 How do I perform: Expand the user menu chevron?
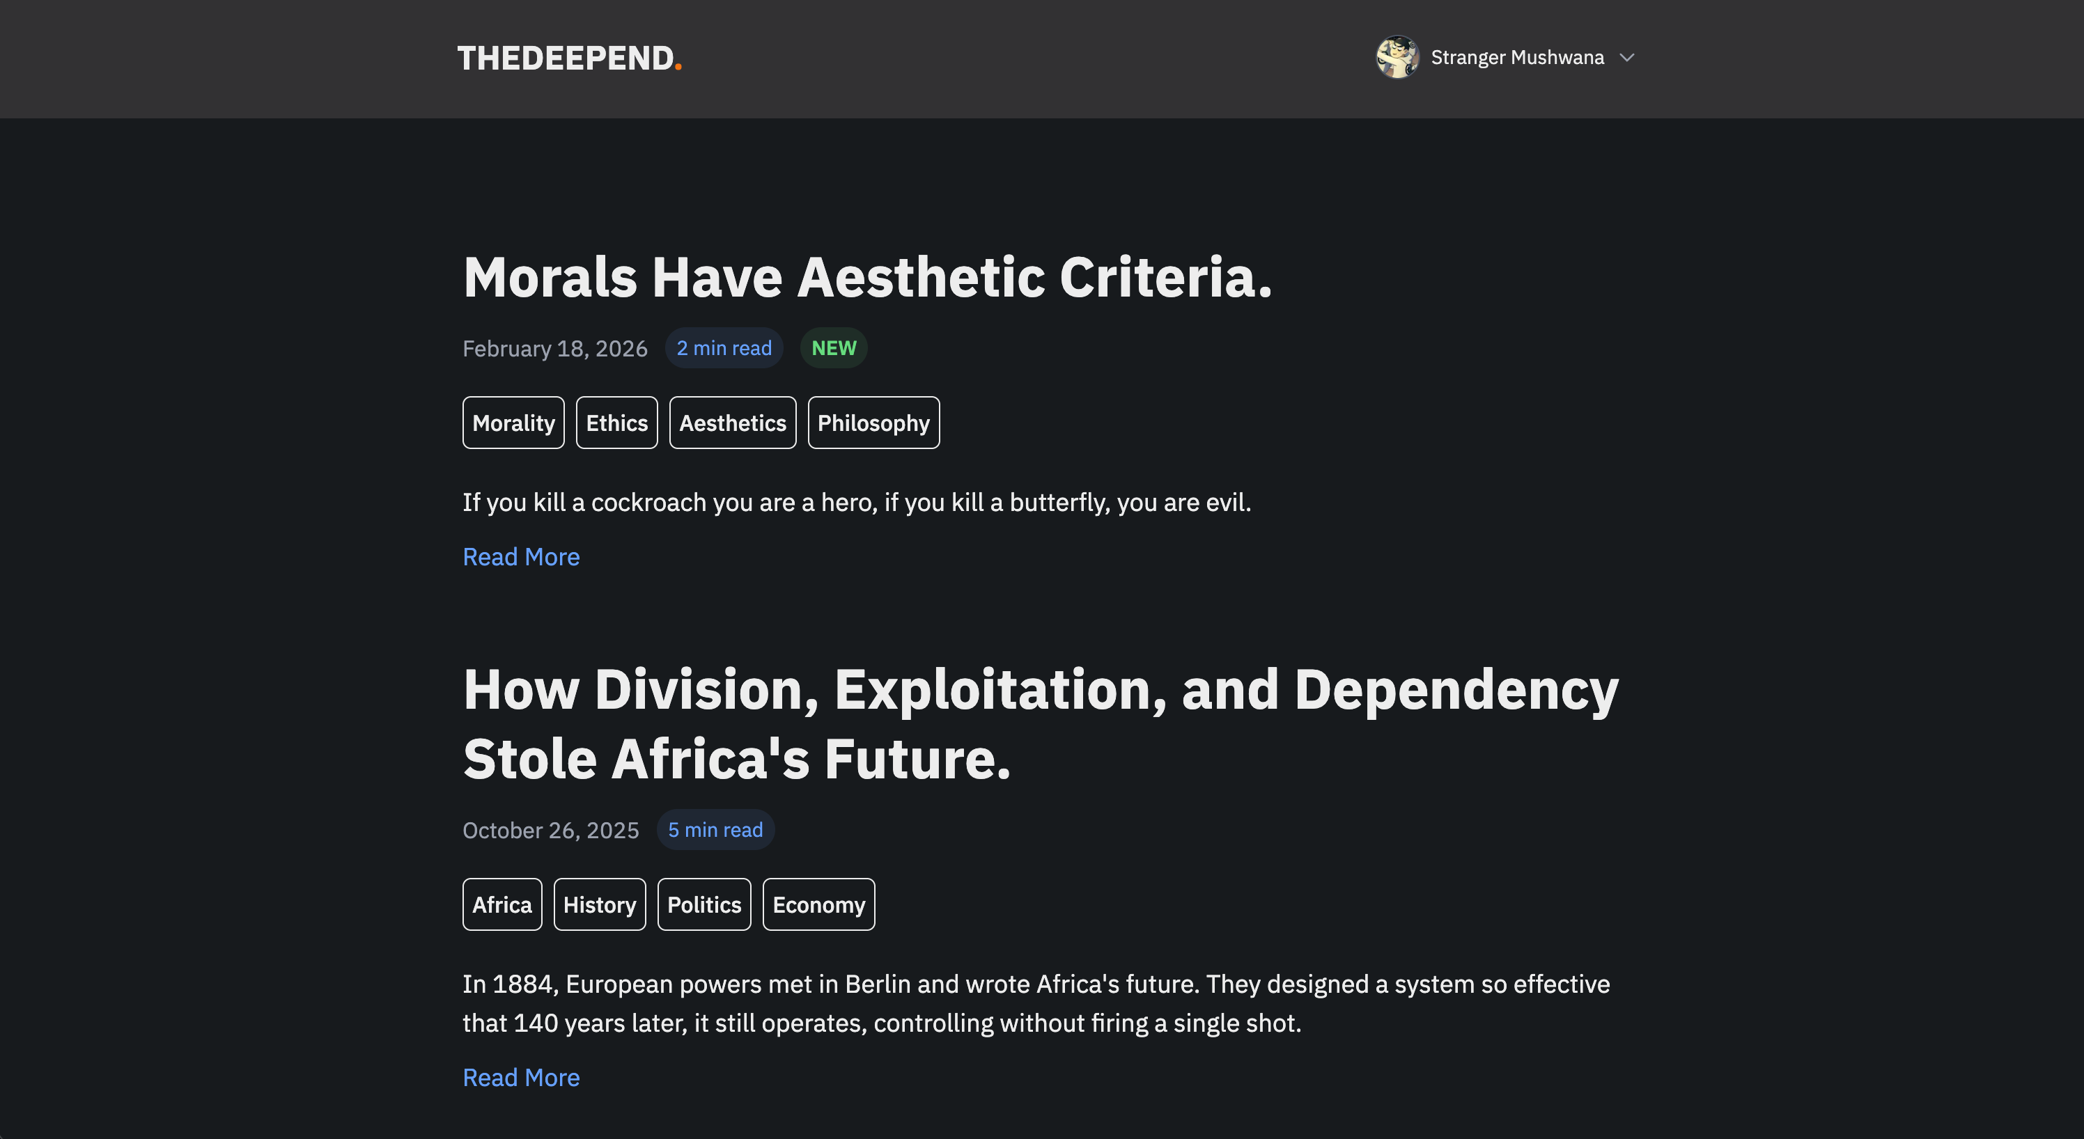(1627, 57)
